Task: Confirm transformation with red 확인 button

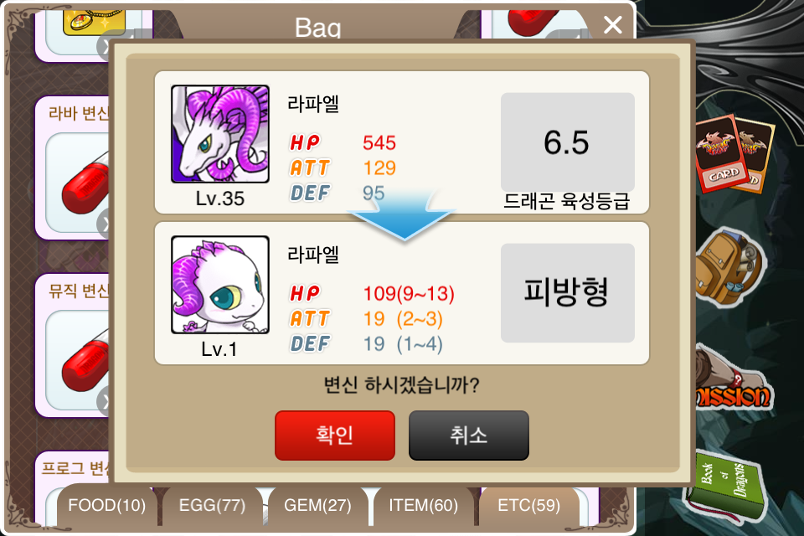Action: [x=335, y=435]
